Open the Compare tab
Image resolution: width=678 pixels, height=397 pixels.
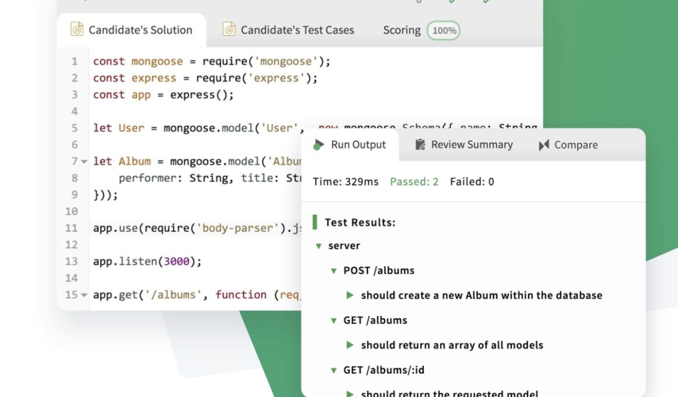[x=568, y=145]
